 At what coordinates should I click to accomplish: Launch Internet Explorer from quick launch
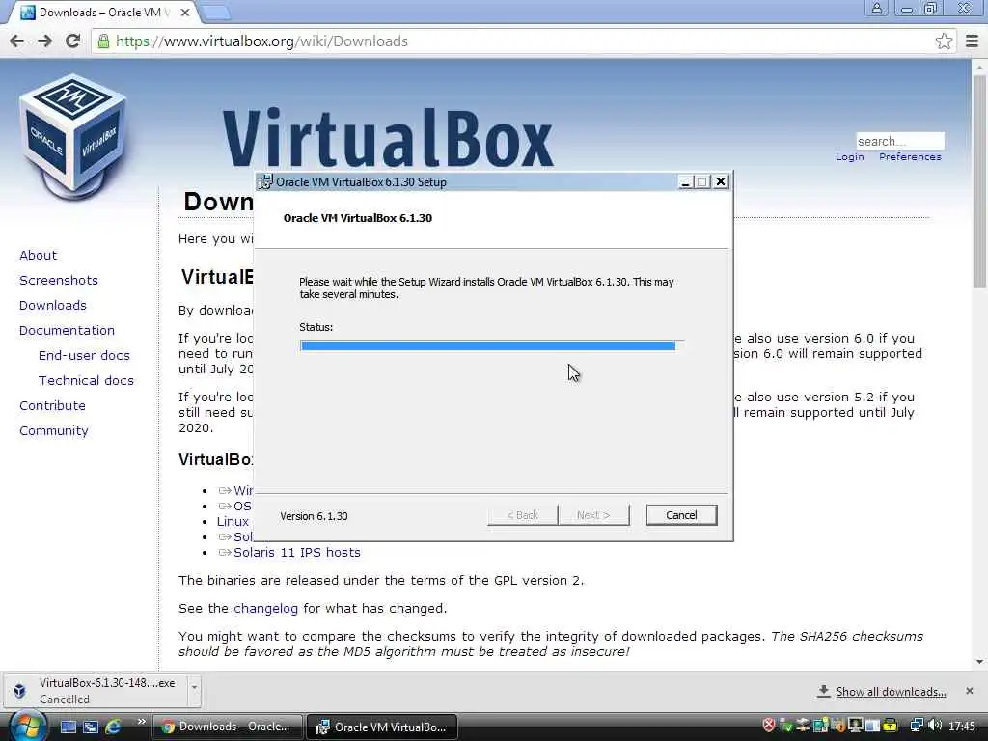114,727
